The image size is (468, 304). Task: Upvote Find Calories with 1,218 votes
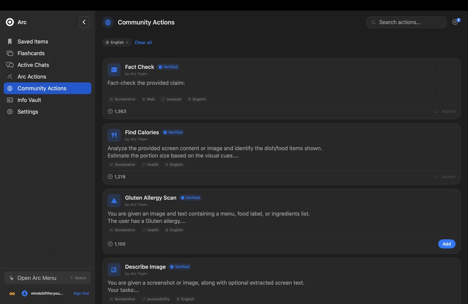[x=117, y=177]
